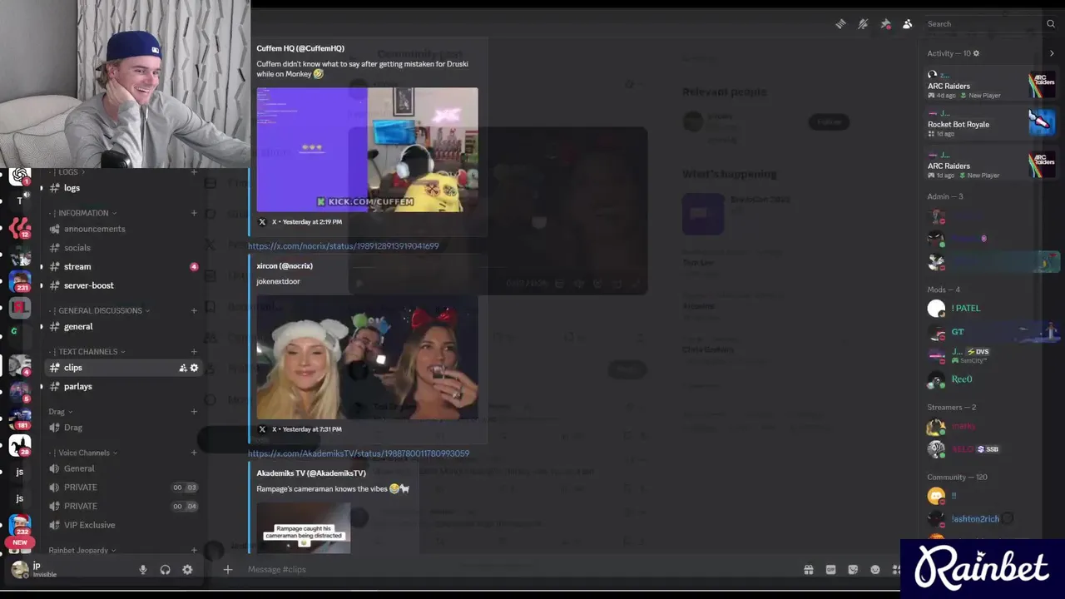Collapse the Voice Channels category
The width and height of the screenshot is (1065, 599).
pos(83,453)
